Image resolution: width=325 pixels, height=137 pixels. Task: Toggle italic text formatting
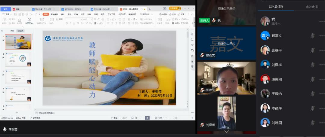[x=70, y=23]
